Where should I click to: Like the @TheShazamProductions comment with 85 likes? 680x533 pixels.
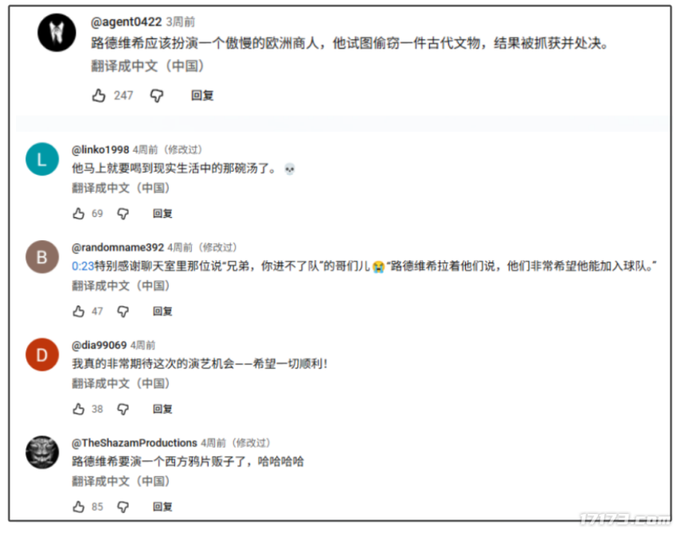coord(79,507)
